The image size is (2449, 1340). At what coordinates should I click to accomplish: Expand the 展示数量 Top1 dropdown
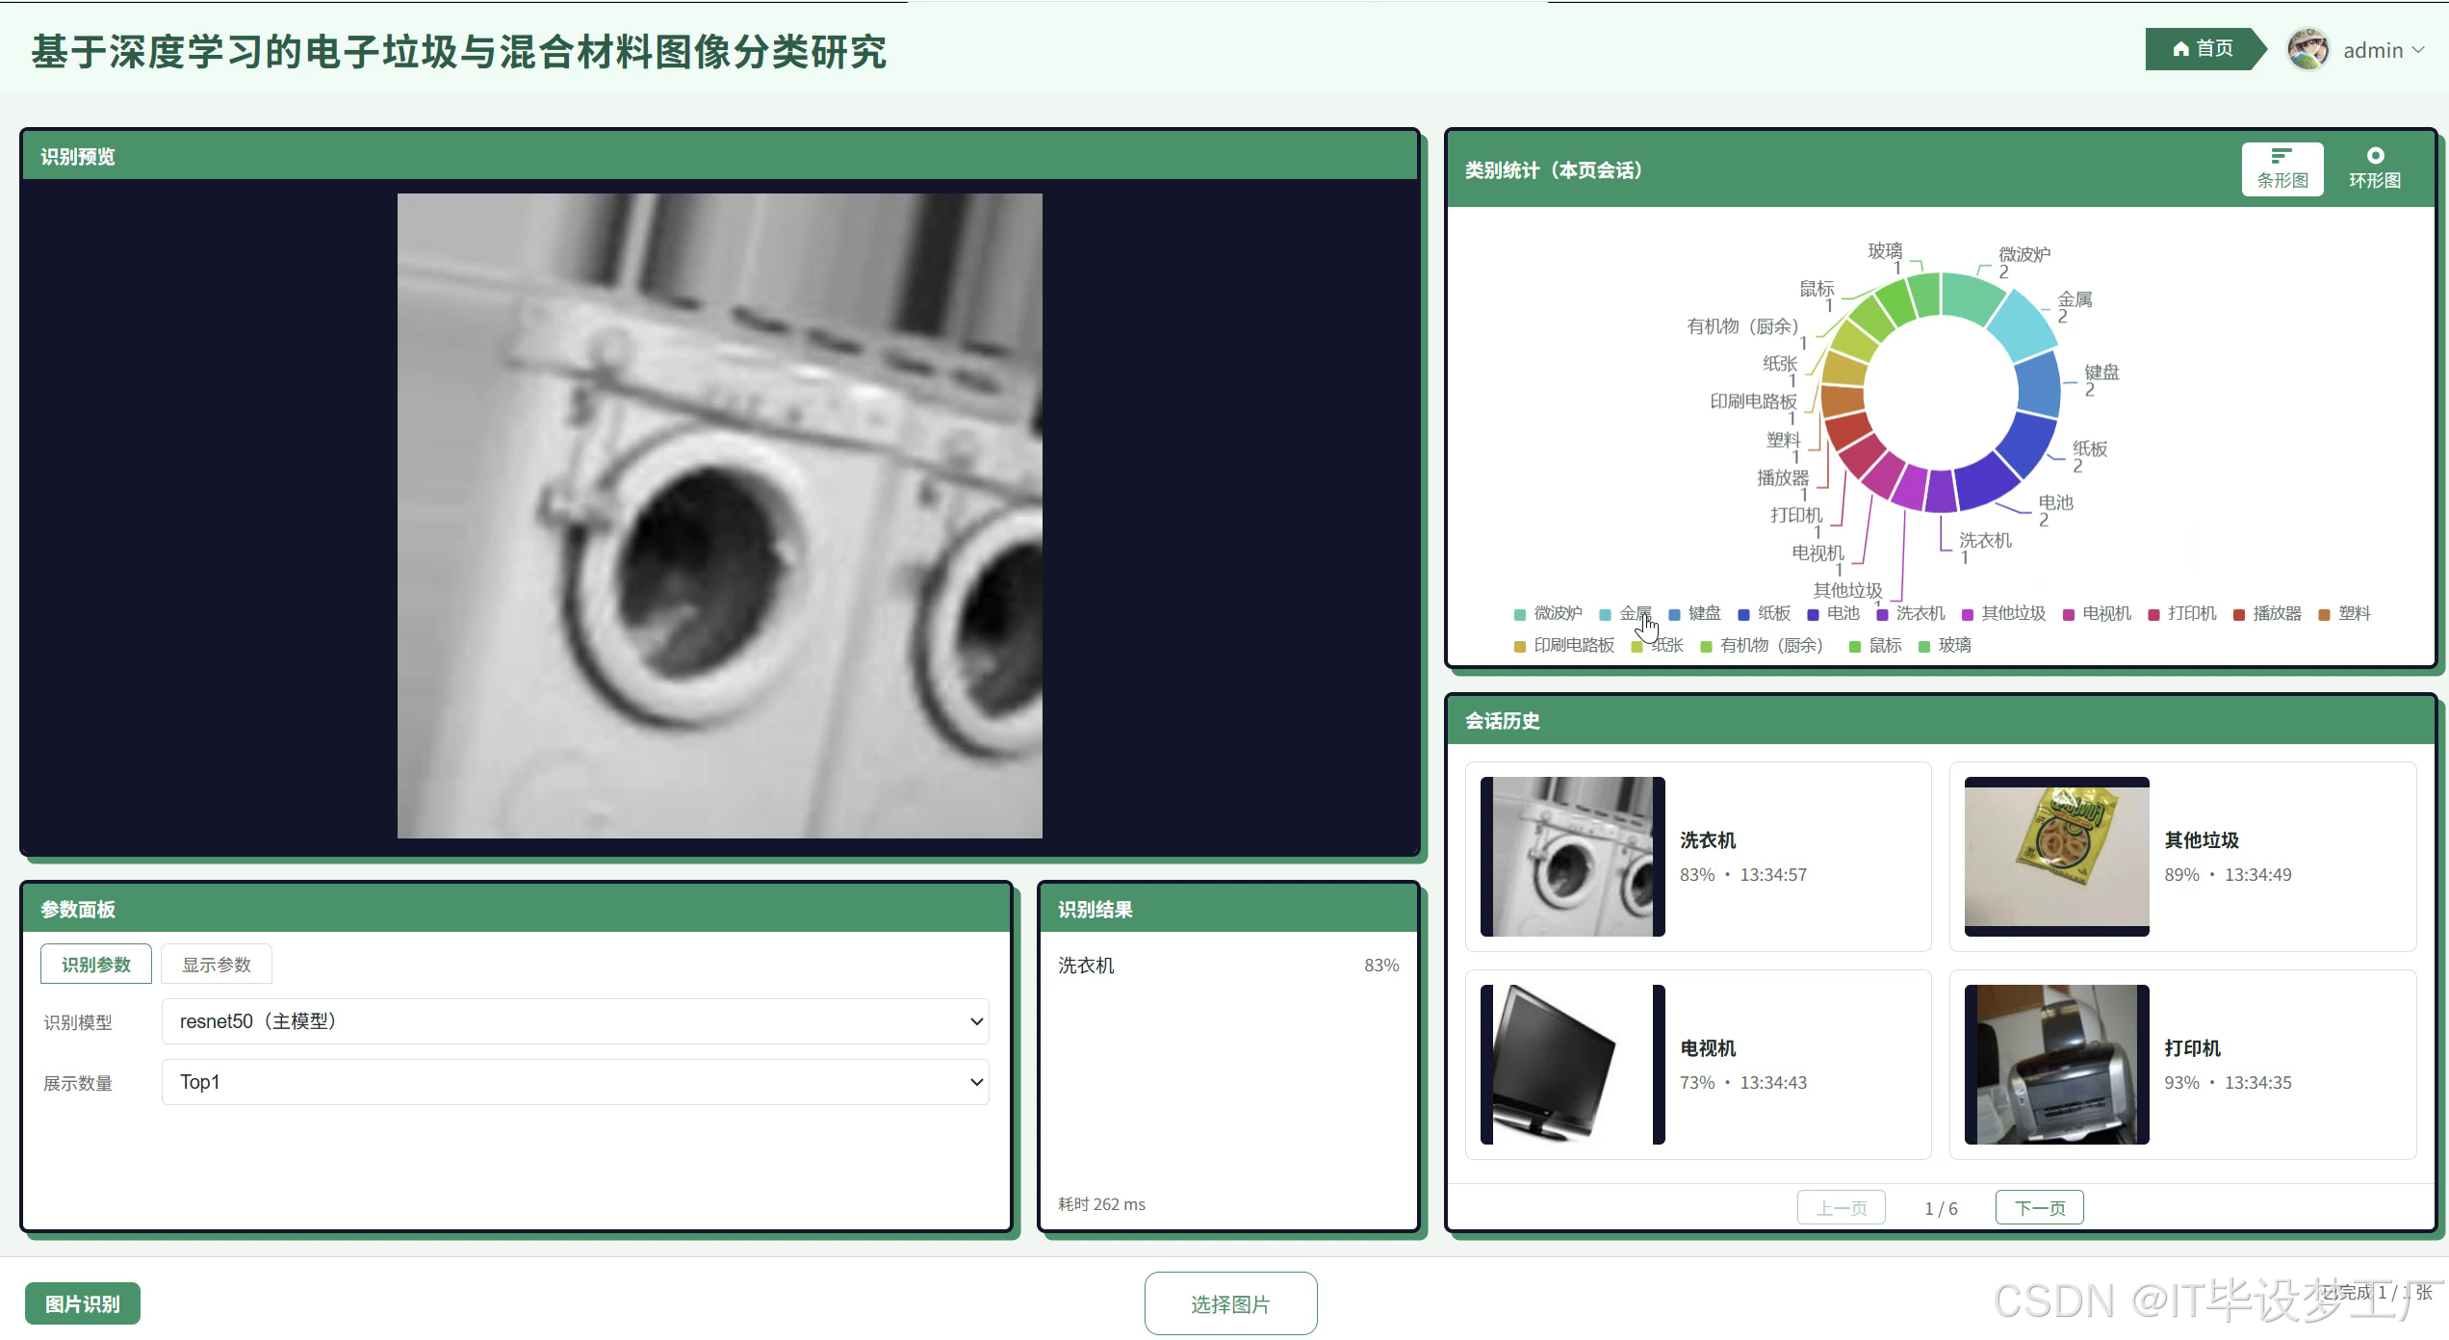(x=576, y=1082)
